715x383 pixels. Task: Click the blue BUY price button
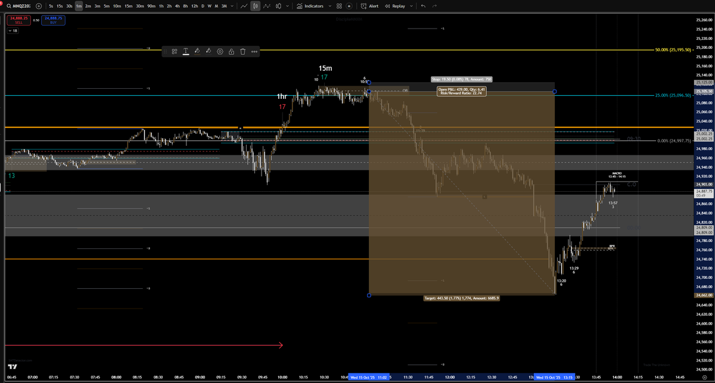[54, 20]
